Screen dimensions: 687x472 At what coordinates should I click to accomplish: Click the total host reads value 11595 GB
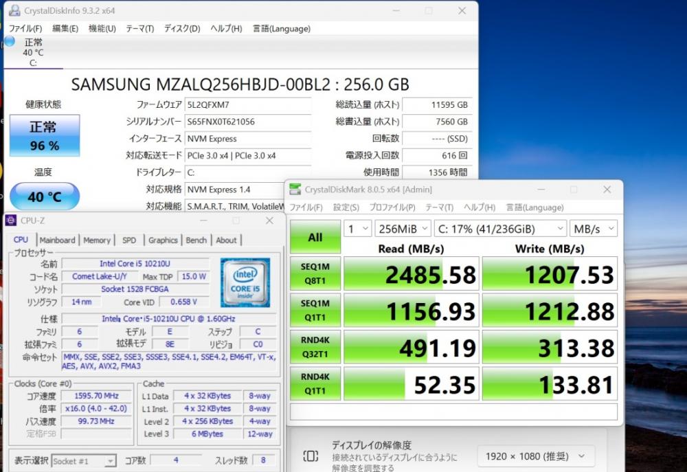(437, 104)
